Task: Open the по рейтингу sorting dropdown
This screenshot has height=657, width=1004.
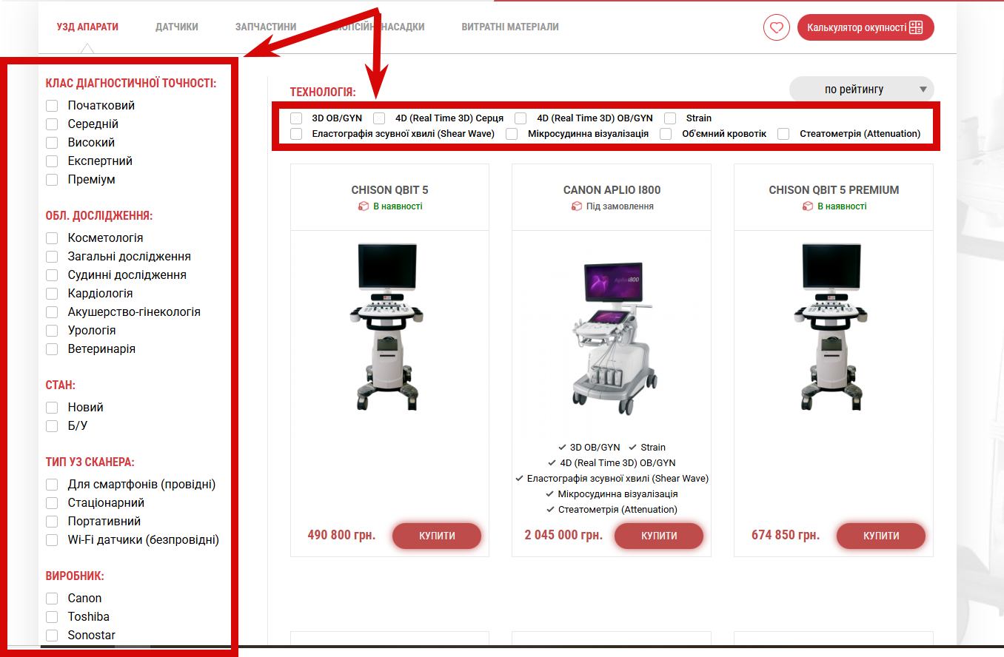Action: (x=862, y=90)
